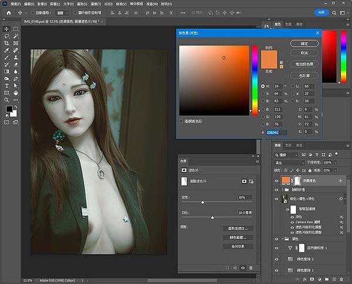Viewport: 352px width, 284px height.
Task: Open the 檔案(F) menu
Action: [x=15, y=4]
